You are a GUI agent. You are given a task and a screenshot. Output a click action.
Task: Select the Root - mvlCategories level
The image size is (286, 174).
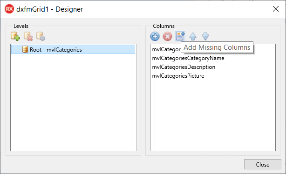[73, 50]
